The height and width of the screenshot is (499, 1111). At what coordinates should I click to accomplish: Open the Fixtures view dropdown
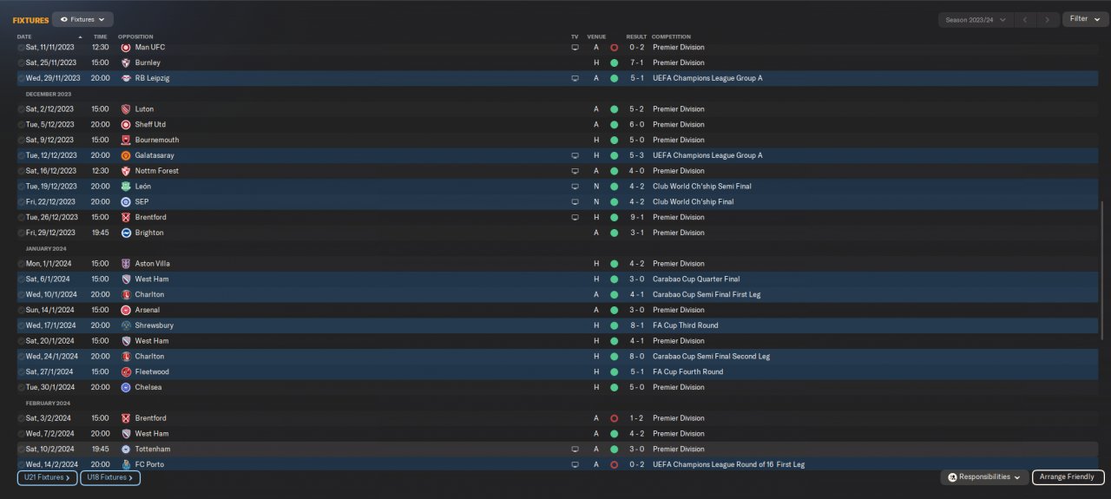(x=82, y=19)
